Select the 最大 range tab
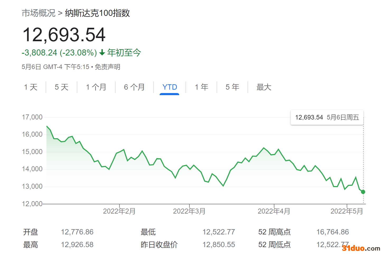Image resolution: width=385 pixels, height=254 pixels. 264,87
